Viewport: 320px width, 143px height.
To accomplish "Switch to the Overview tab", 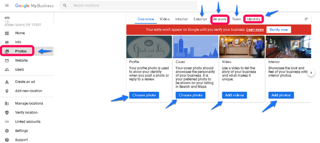I will point(146,19).
